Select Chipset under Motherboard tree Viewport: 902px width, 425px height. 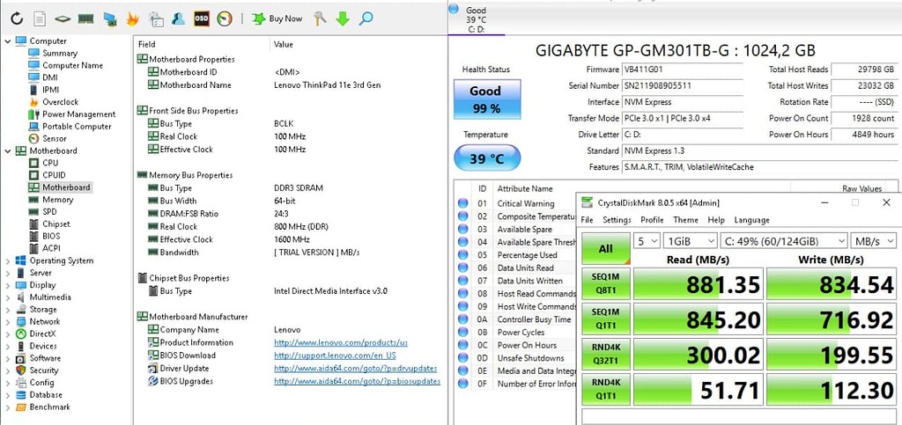click(56, 224)
